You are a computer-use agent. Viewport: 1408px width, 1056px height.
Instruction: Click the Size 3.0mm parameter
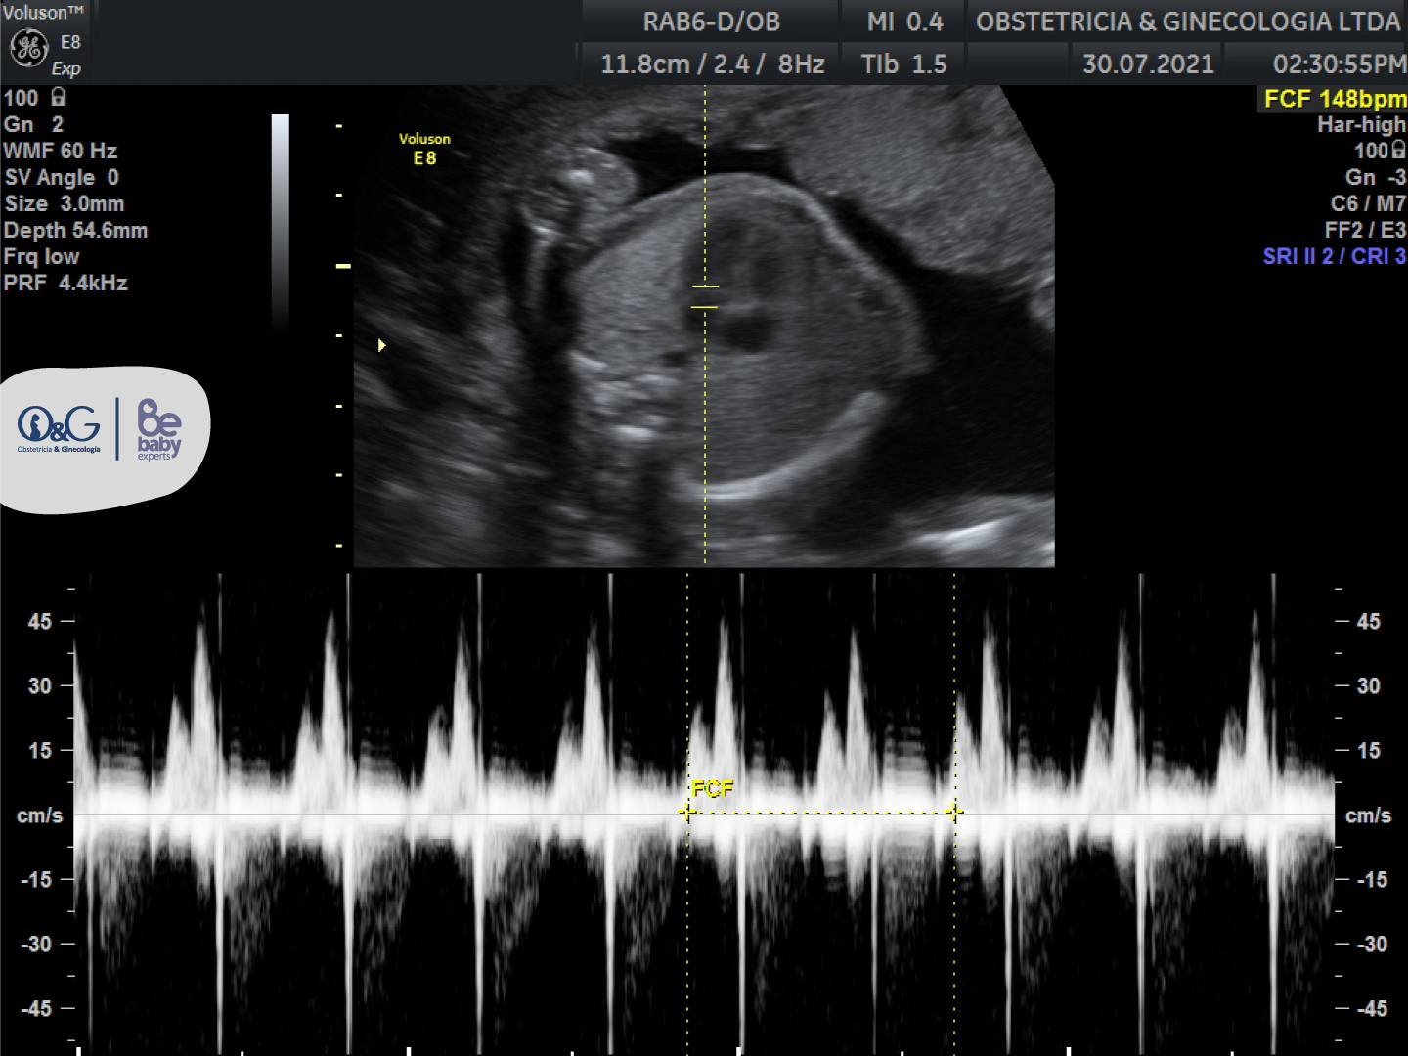(65, 203)
